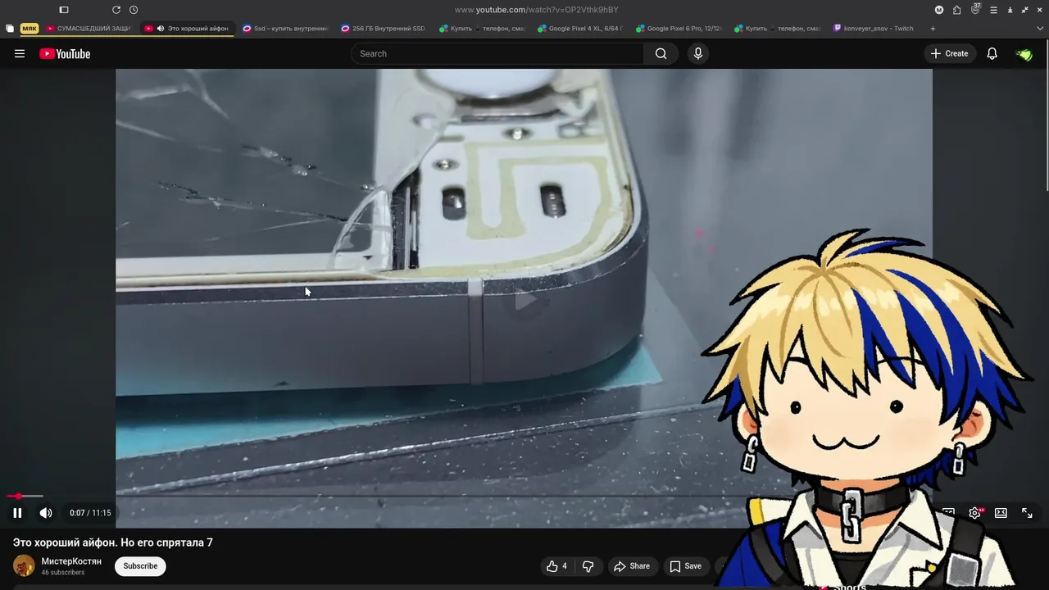Switch to Ssd – купить внутренние tab
The width and height of the screenshot is (1049, 590).
point(284,29)
